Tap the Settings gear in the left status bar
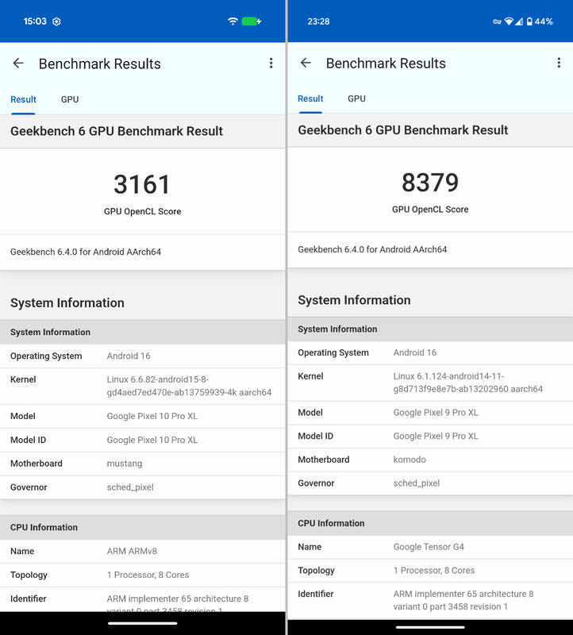This screenshot has width=573, height=635. pyautogui.click(x=56, y=21)
